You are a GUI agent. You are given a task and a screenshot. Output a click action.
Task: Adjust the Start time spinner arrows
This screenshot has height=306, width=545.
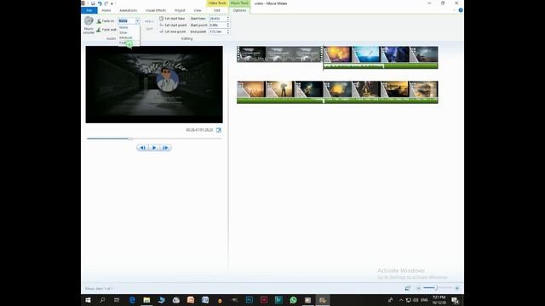pyautogui.click(x=228, y=19)
